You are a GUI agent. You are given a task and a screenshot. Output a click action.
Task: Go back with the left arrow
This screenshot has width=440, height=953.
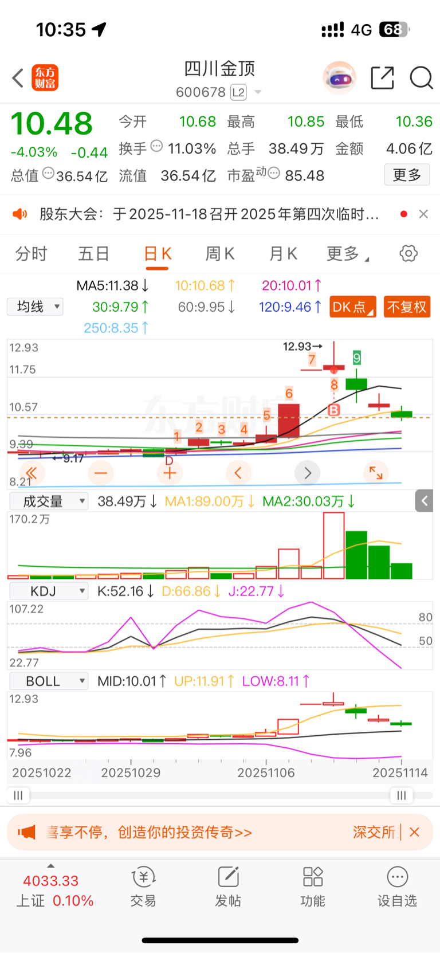pyautogui.click(x=18, y=78)
